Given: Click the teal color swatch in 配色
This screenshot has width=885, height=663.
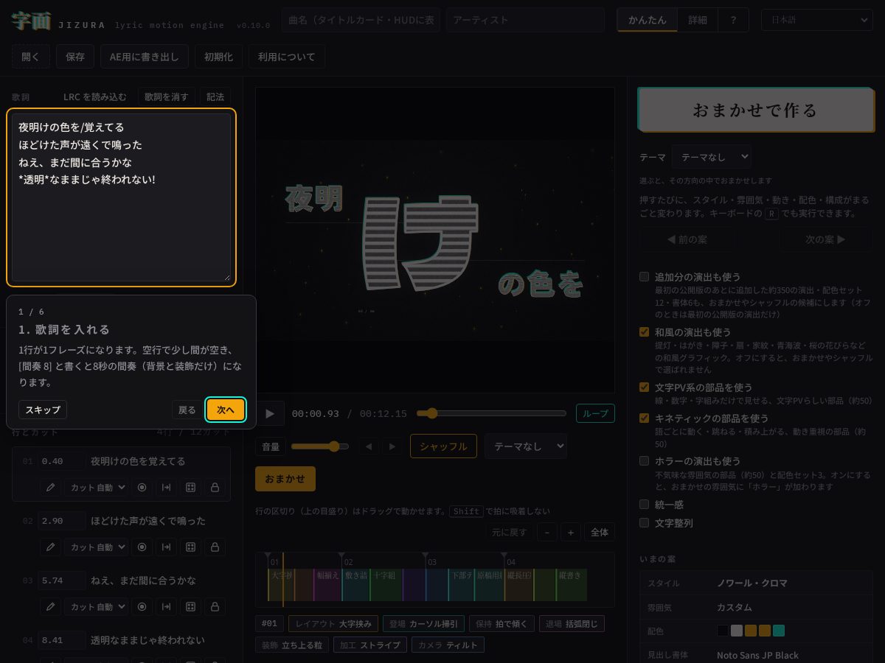Looking at the screenshot, I should 779,631.
